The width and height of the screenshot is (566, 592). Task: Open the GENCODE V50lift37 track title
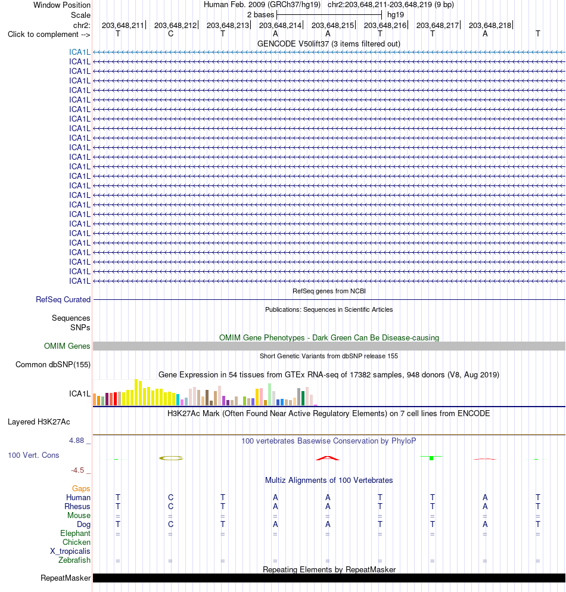click(x=329, y=44)
